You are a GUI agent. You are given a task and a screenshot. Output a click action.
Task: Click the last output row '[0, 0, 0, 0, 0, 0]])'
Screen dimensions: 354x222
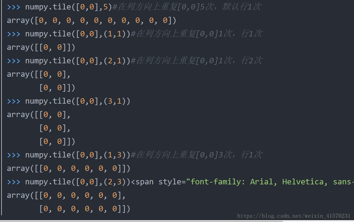click(85, 209)
